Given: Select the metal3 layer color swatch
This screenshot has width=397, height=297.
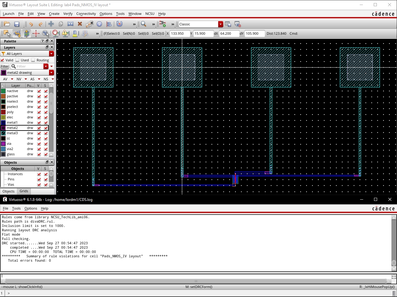Looking at the screenshot, I should tap(3, 133).
